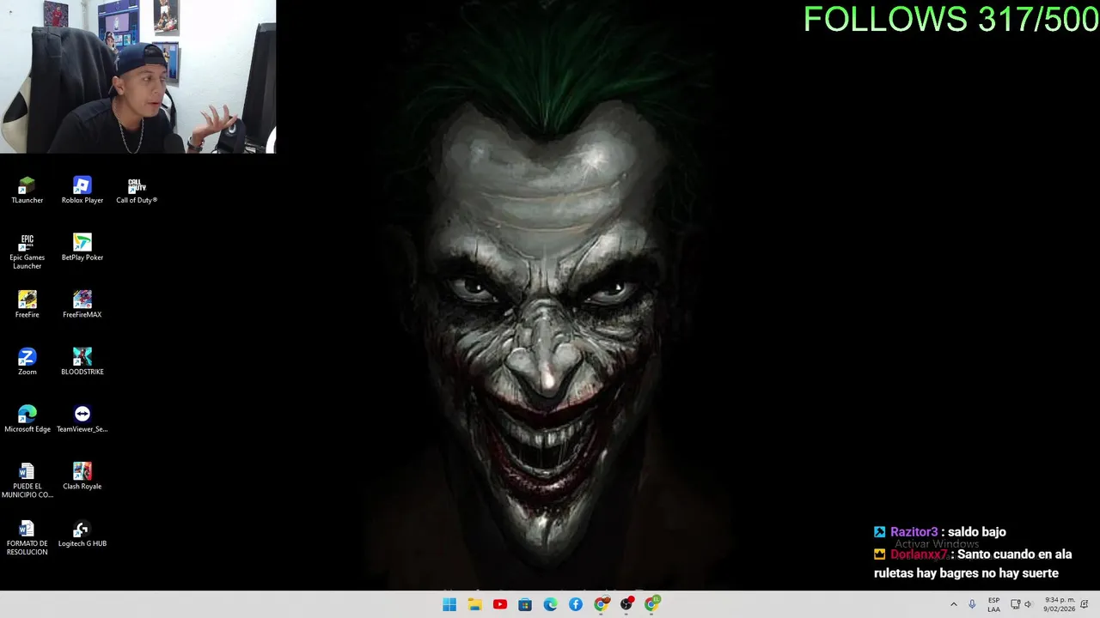Select the Epic Games Launcher shortcut
Screen dimensions: 1100x618
tap(27, 251)
